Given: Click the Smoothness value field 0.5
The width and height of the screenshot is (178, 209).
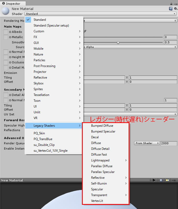Looking at the screenshot, I should point(171,42).
